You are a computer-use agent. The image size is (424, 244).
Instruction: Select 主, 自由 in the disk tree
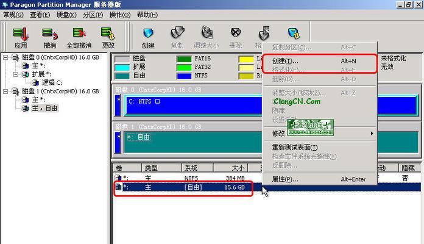(x=44, y=109)
